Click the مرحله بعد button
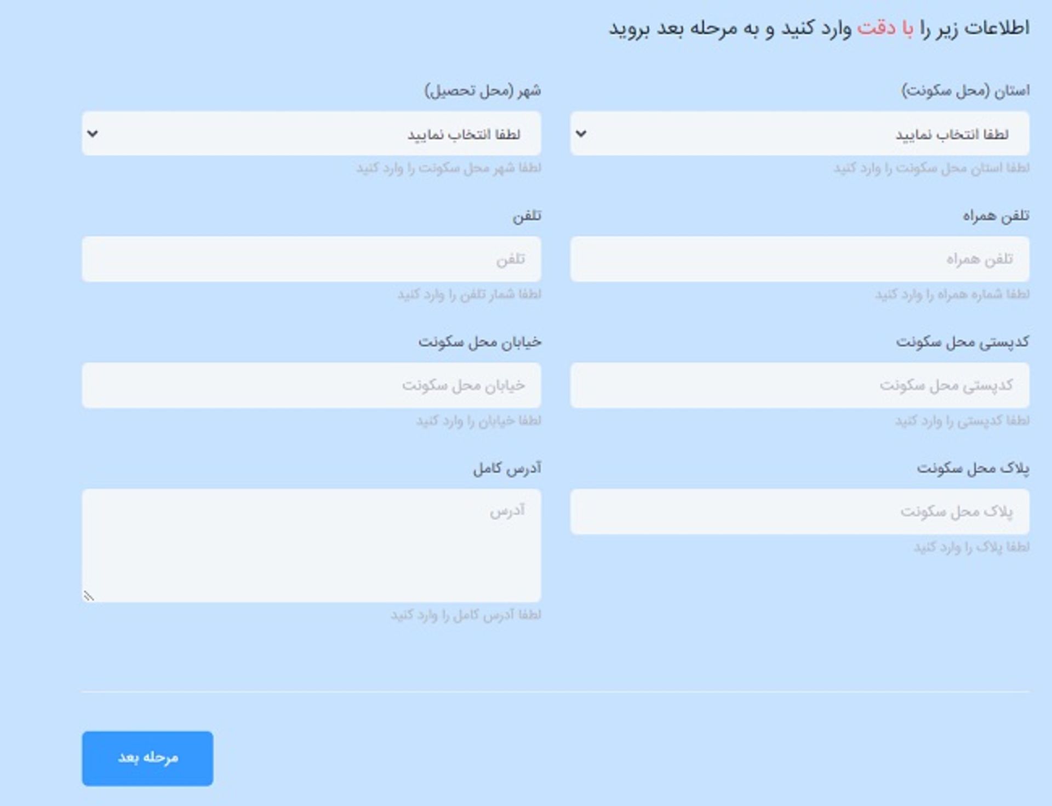The image size is (1052, 806). (x=147, y=758)
